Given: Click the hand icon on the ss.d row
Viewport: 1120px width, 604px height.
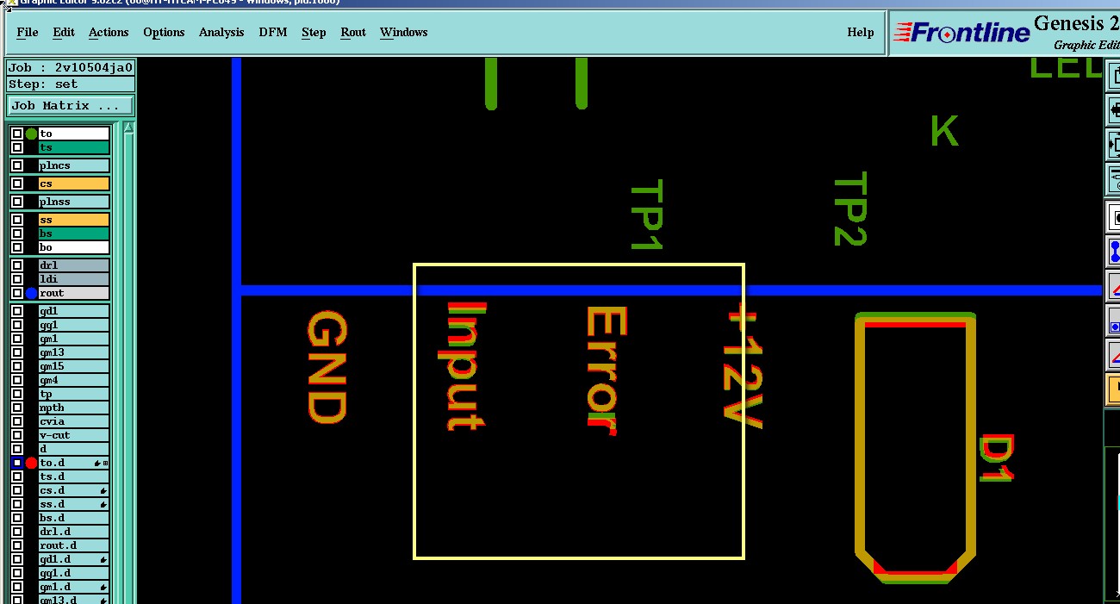Looking at the screenshot, I should [103, 504].
